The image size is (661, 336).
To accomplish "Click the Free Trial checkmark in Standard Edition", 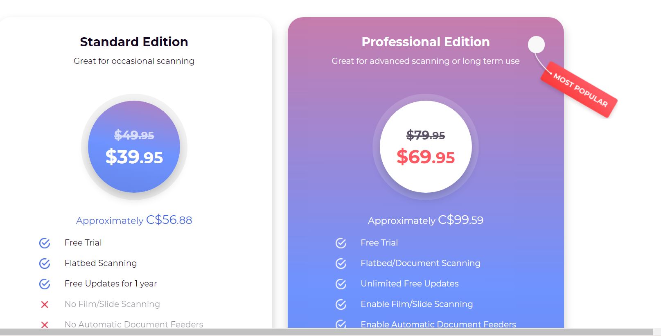I will point(45,243).
